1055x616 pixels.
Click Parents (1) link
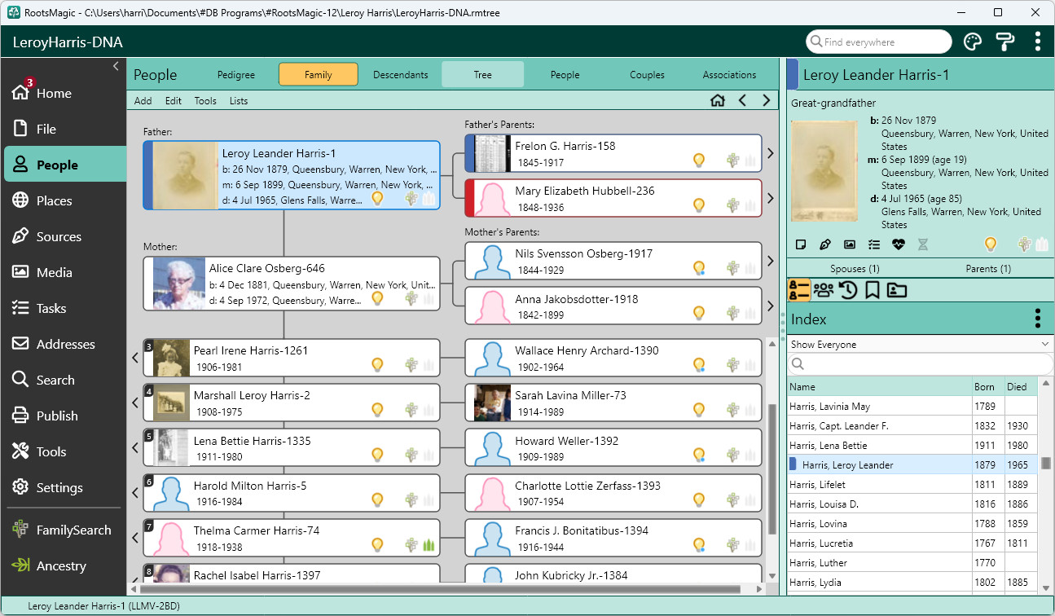pos(987,269)
